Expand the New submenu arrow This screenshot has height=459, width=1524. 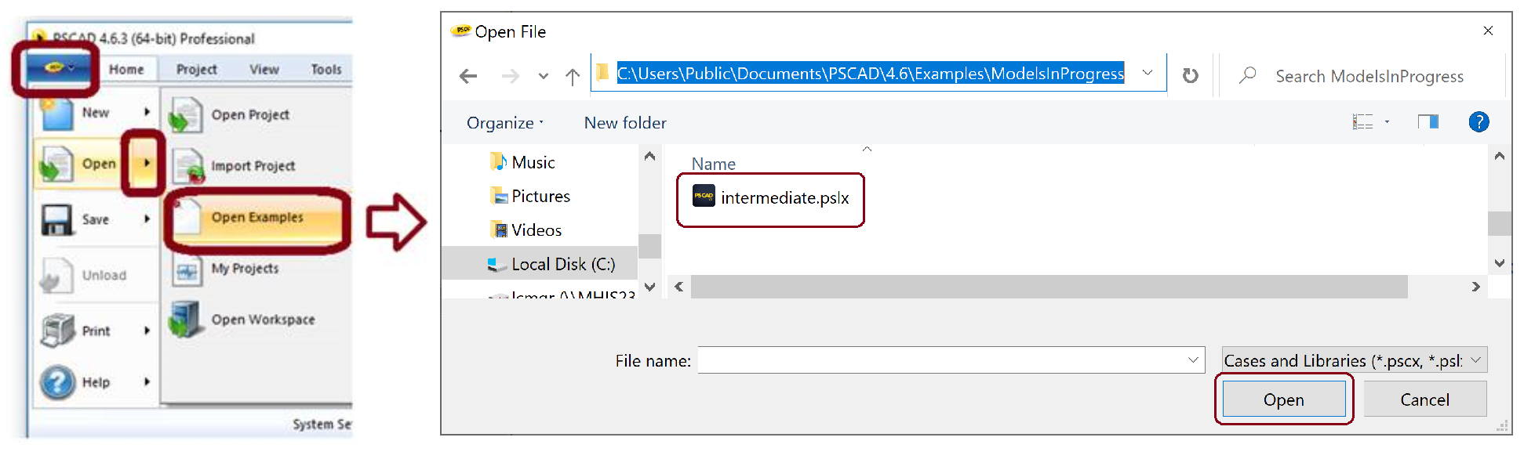[x=147, y=112]
